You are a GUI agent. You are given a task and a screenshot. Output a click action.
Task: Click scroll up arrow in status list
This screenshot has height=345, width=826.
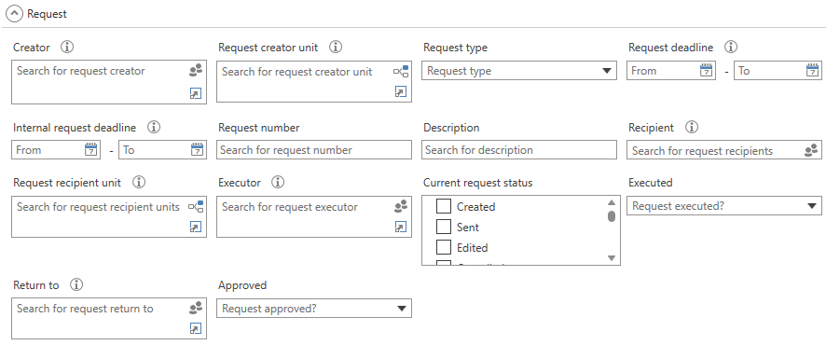[611, 202]
